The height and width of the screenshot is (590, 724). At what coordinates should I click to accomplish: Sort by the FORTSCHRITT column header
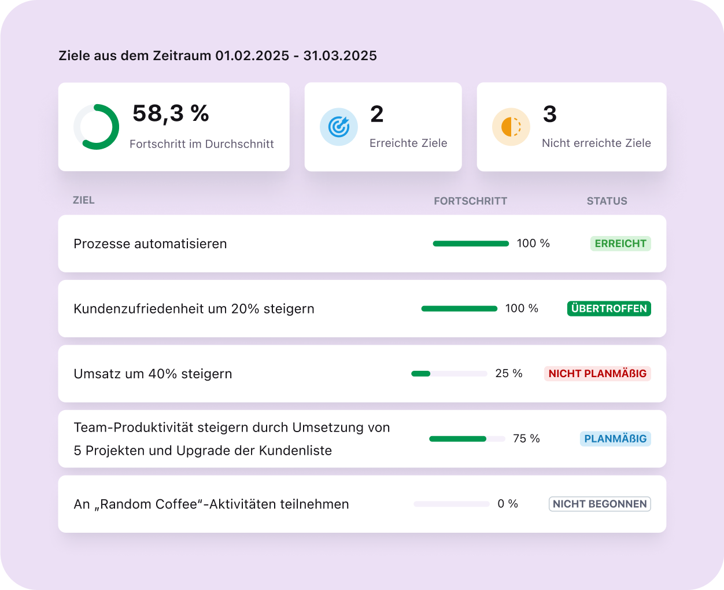[x=470, y=201]
